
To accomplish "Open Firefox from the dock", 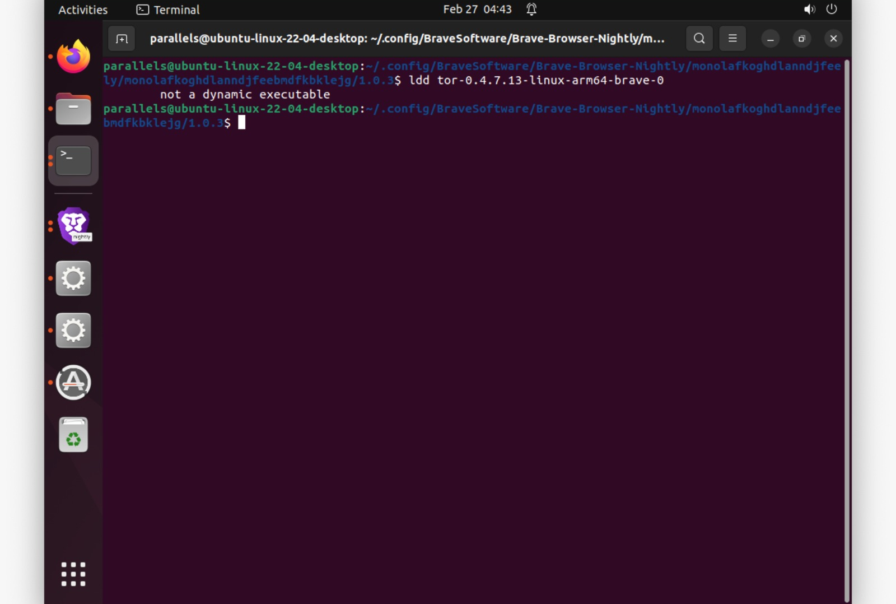I will (x=73, y=55).
